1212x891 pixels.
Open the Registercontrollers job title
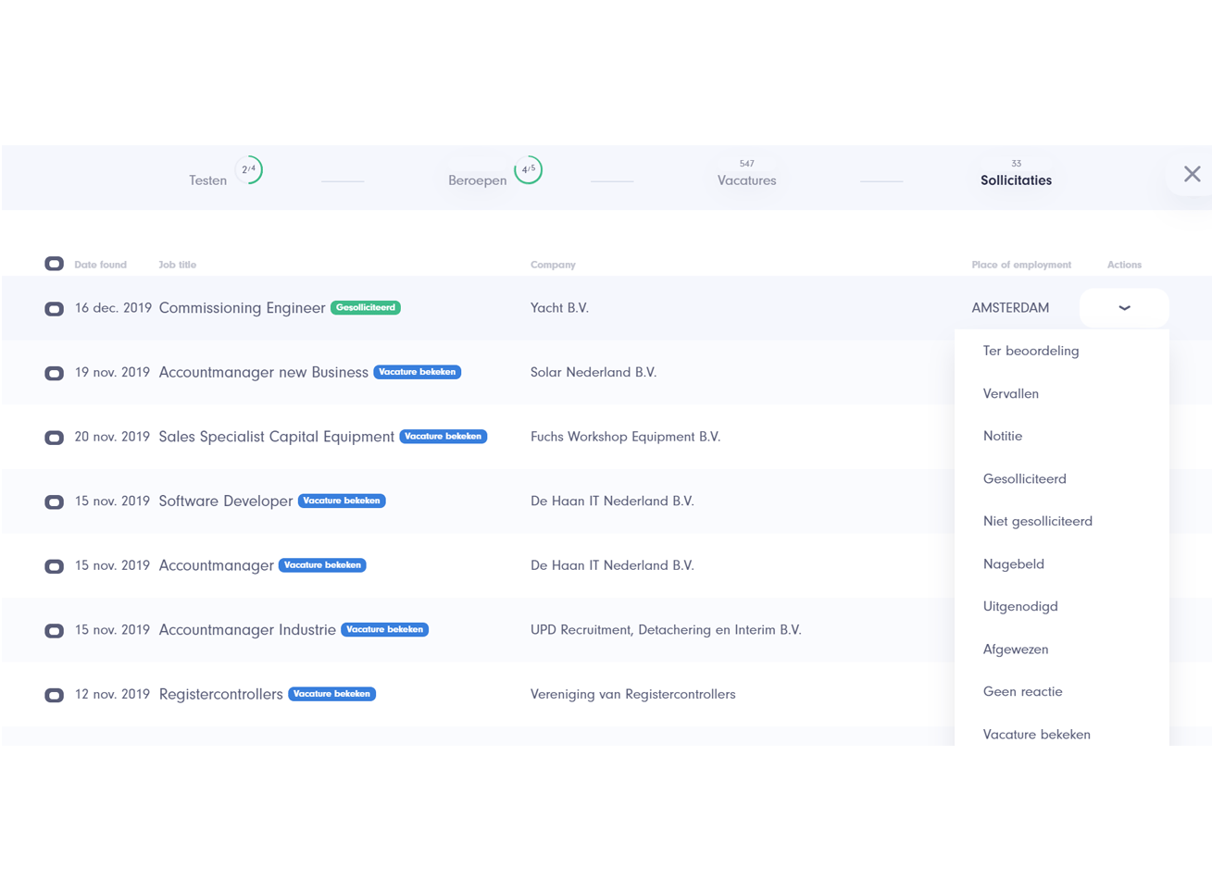pyautogui.click(x=220, y=694)
